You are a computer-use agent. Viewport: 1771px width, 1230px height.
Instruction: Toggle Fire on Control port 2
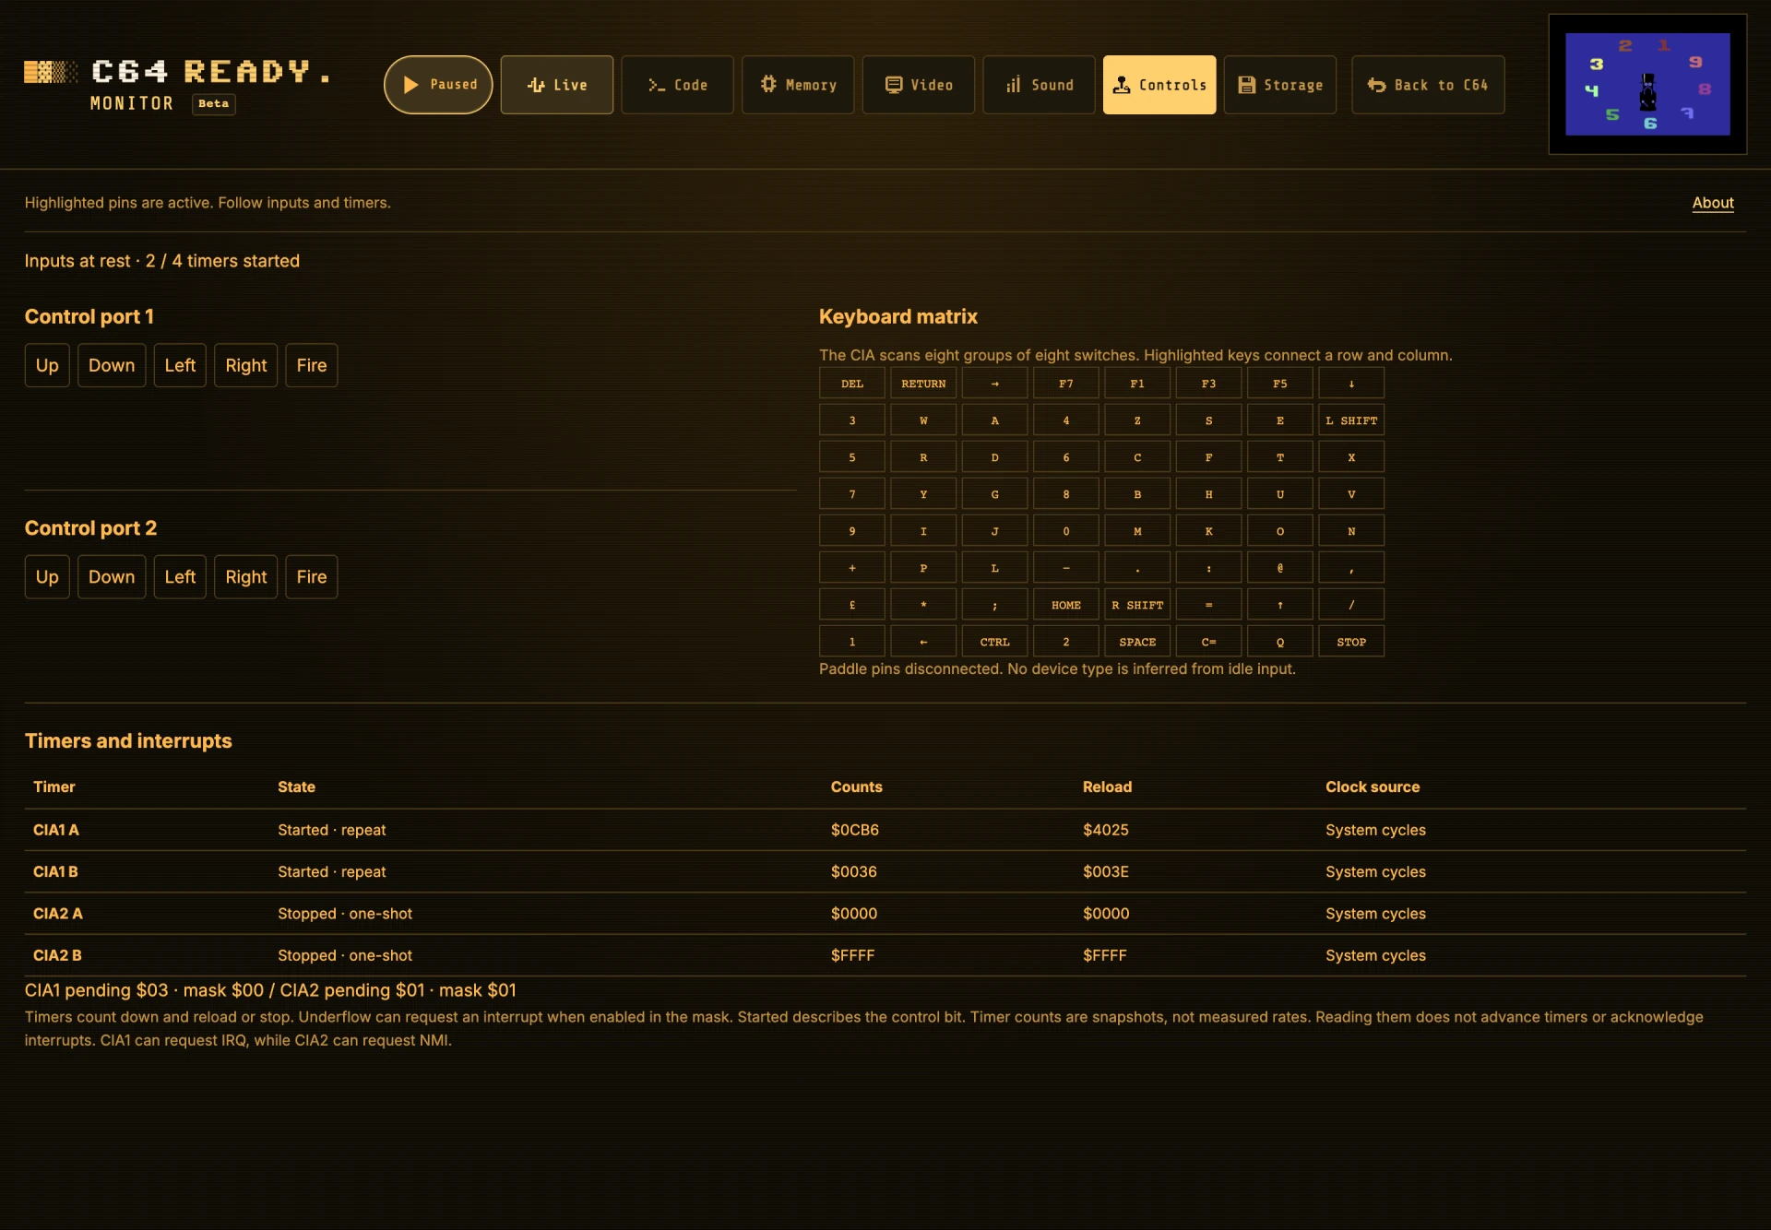pos(312,577)
